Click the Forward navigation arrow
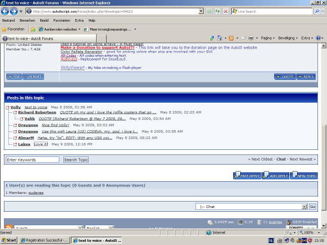The width and height of the screenshot is (327, 245). click(x=14, y=11)
